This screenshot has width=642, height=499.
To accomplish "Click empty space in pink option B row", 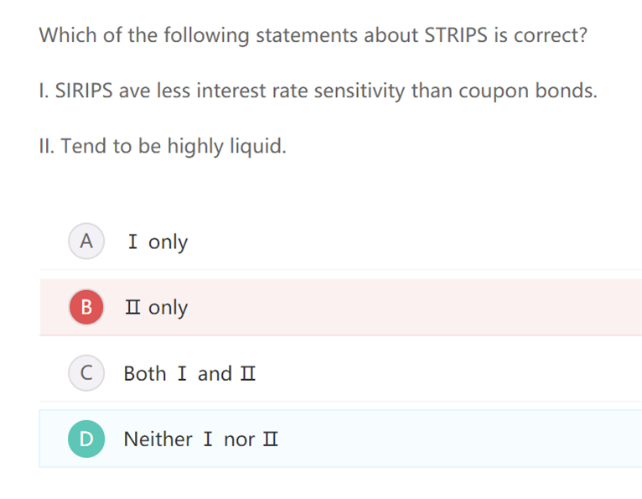I will click(419, 307).
